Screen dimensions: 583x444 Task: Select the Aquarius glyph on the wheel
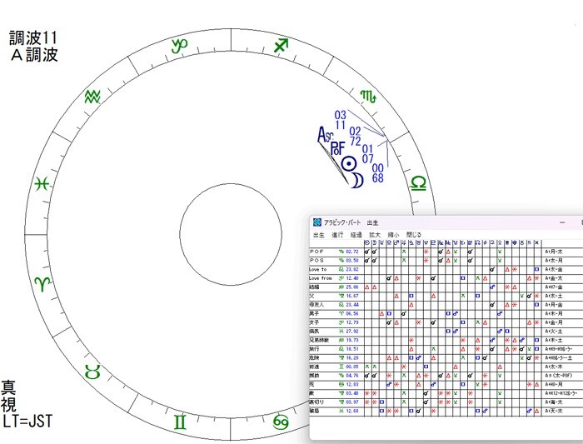[x=96, y=97]
